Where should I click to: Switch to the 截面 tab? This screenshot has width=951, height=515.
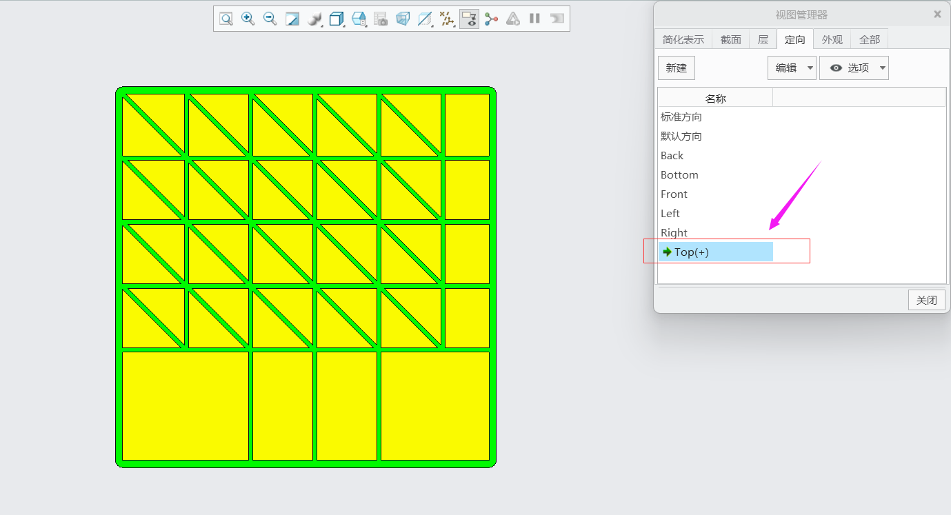pos(731,39)
